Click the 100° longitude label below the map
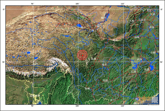Viewport: 165px width, 111px height. click(x=78, y=106)
